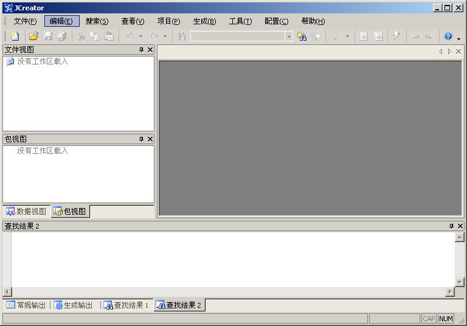Image resolution: width=467 pixels, height=326 pixels.
Task: Click the next document tab arrow
Action: click(x=449, y=52)
